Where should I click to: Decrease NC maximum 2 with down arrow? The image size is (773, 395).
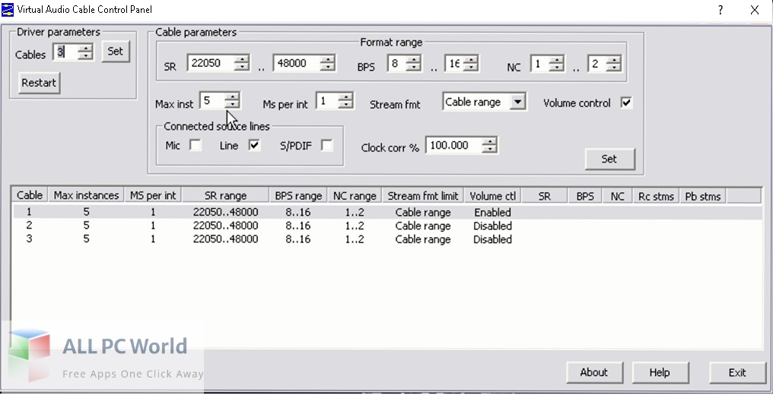click(614, 67)
